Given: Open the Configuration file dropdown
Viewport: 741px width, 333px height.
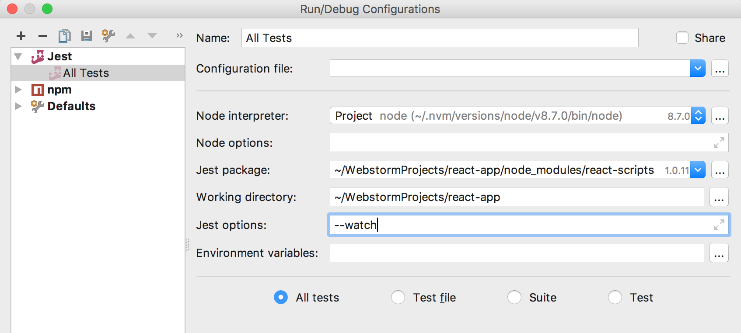Looking at the screenshot, I should coord(698,69).
